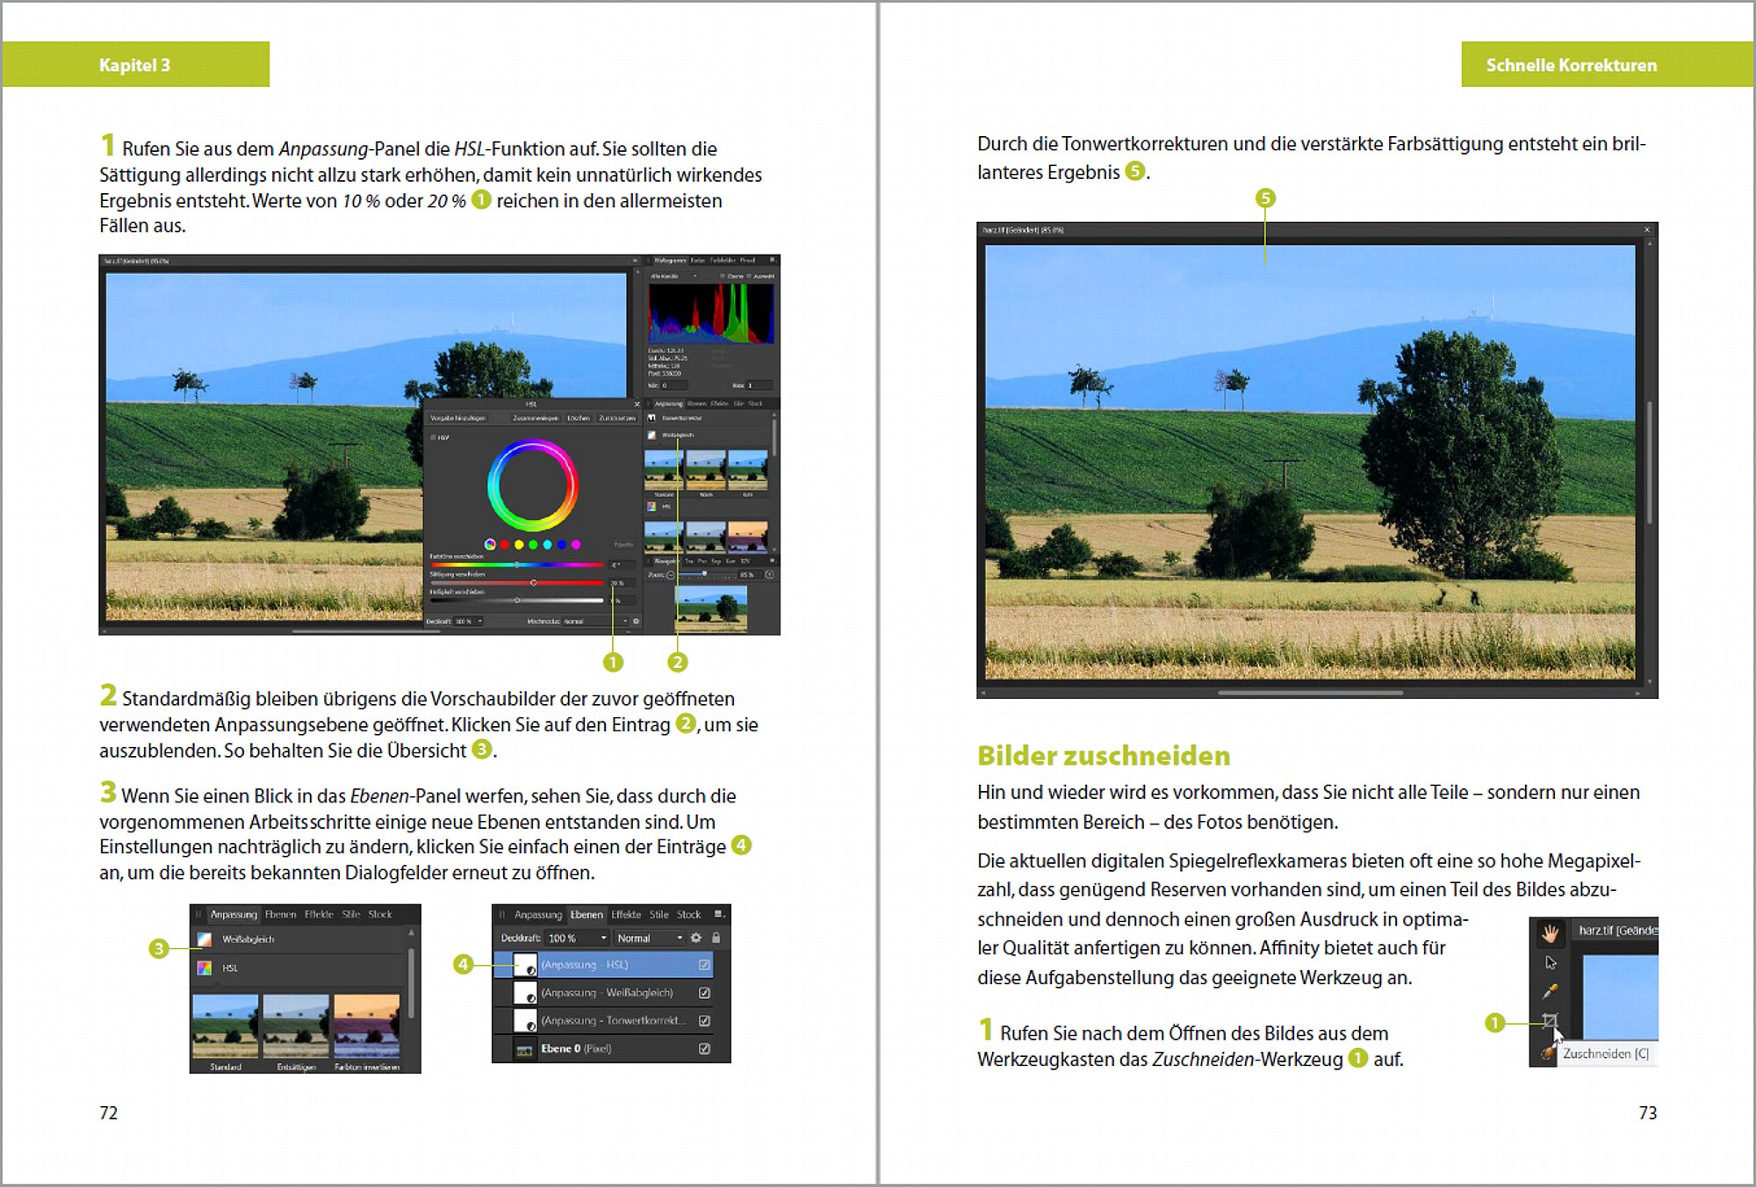Open the Ebenen panel options menu icon
Screen dimensions: 1756x1187
tap(719, 914)
